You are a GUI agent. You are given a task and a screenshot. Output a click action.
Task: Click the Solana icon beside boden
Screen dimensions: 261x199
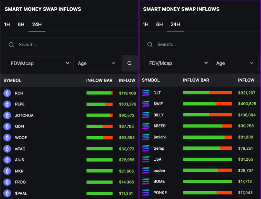tap(146, 170)
